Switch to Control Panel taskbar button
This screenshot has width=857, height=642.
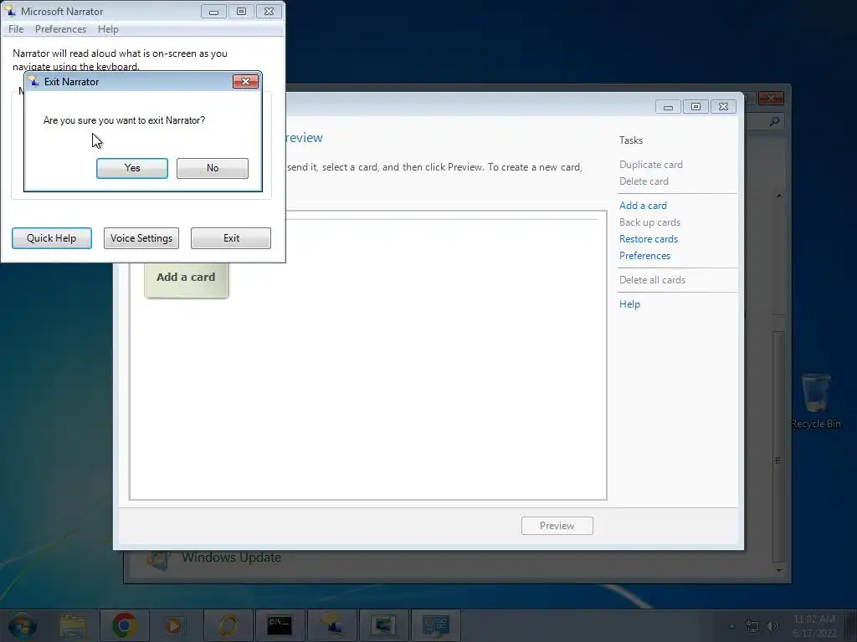(x=435, y=625)
